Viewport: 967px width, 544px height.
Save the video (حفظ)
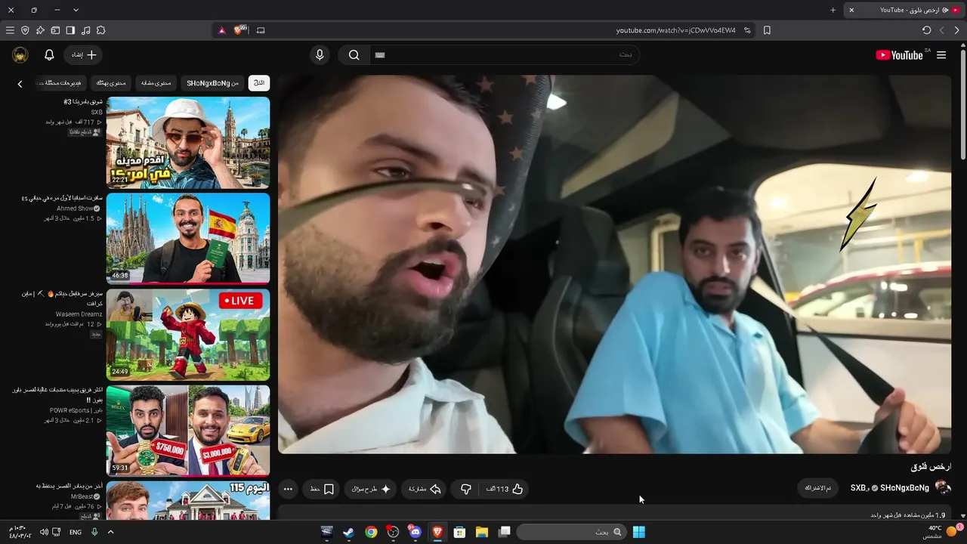click(323, 489)
